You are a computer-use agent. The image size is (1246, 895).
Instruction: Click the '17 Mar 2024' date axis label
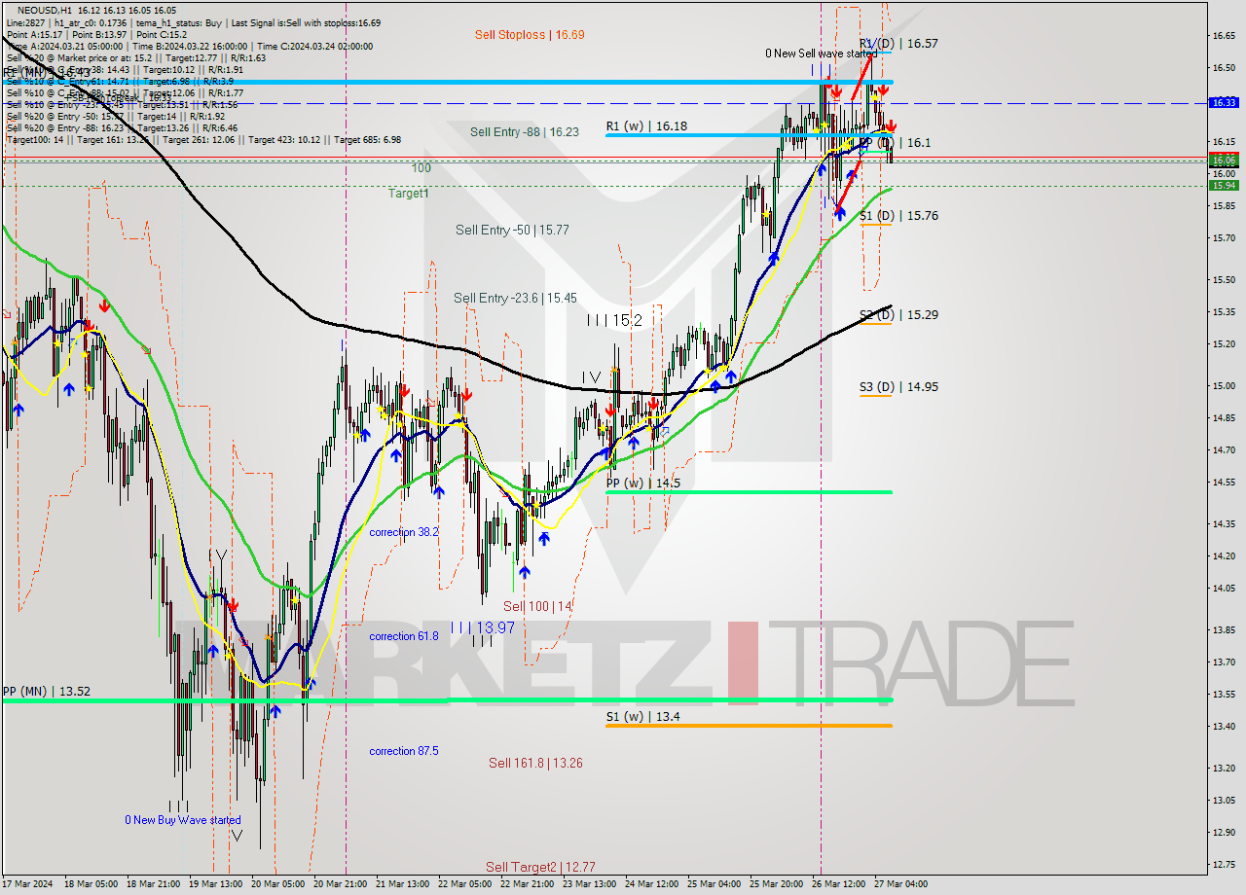tap(26, 884)
